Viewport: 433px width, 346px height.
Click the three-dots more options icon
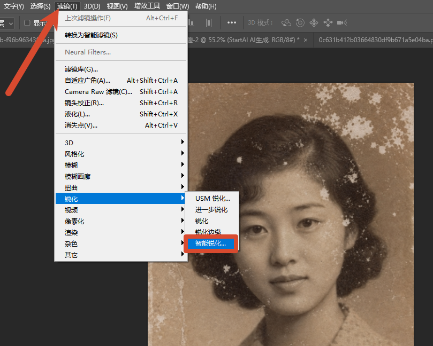point(231,22)
